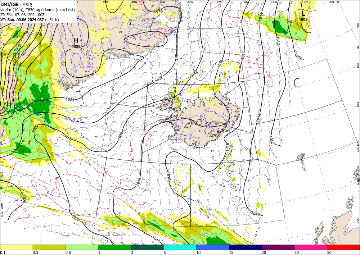Click the legend value 0.5

(68, 252)
